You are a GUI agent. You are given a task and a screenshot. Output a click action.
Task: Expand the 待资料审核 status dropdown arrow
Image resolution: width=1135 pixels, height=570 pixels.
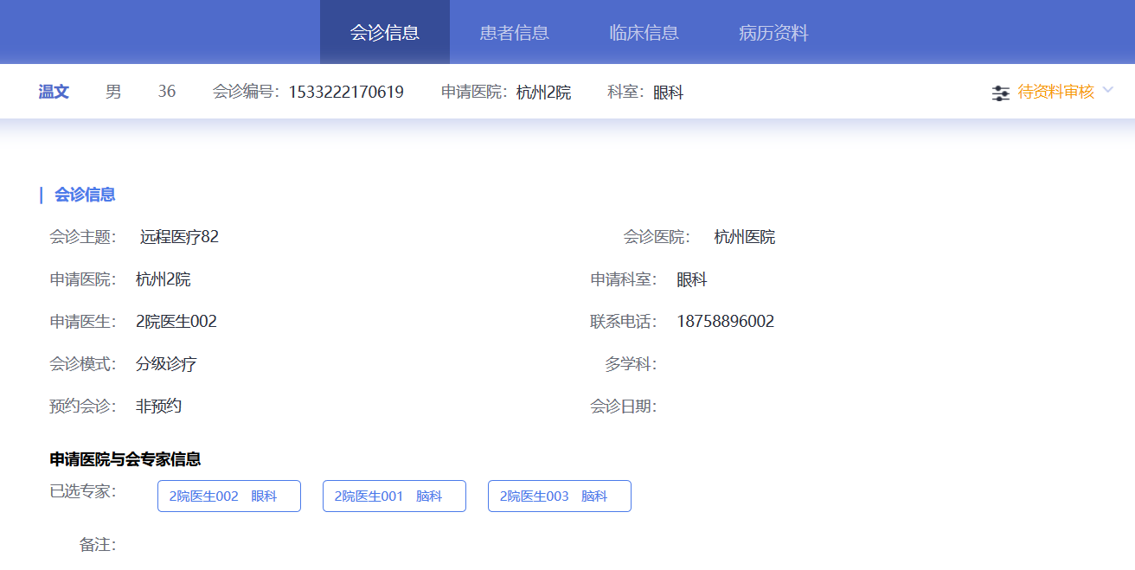(x=1108, y=91)
